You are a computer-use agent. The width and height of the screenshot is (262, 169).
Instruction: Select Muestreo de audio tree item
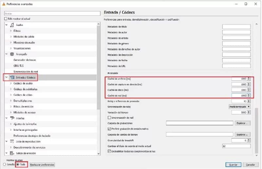click(x=24, y=42)
